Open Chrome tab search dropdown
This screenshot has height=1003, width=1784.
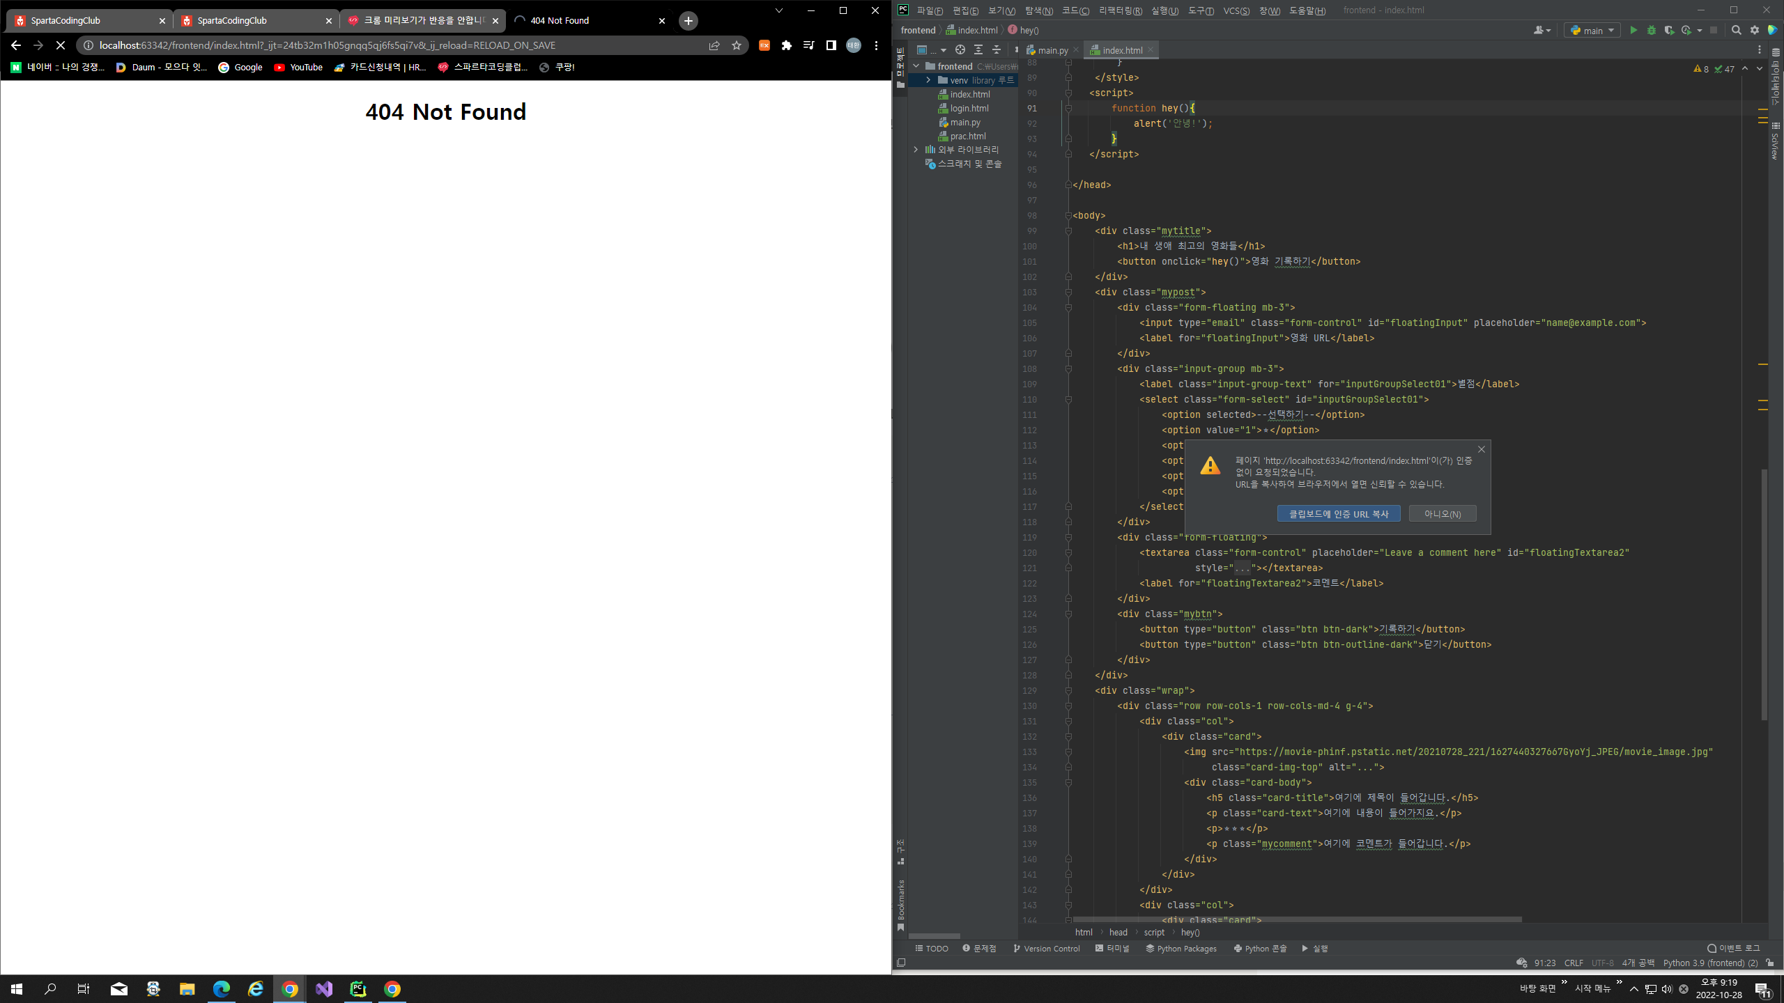tap(779, 10)
